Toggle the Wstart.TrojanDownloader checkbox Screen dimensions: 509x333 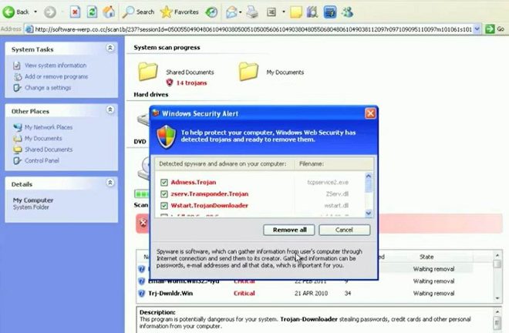coord(164,206)
